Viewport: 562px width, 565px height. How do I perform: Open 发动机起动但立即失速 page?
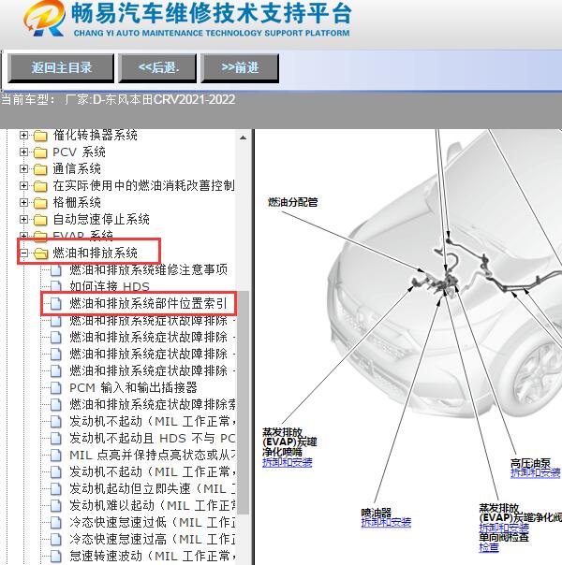pyautogui.click(x=153, y=488)
